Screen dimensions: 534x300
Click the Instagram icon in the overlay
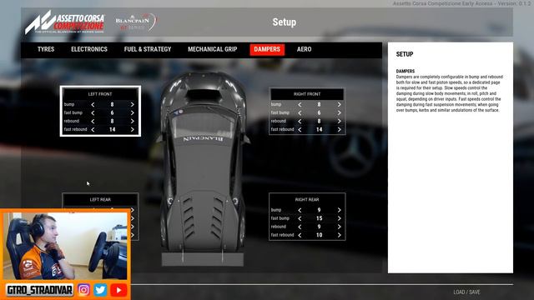tap(83, 290)
